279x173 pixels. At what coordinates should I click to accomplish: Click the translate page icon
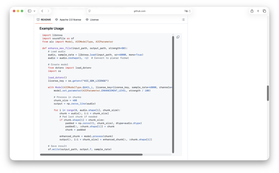click(186, 11)
